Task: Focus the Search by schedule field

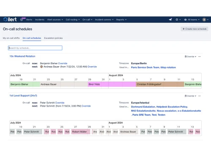Action: (x=35, y=48)
